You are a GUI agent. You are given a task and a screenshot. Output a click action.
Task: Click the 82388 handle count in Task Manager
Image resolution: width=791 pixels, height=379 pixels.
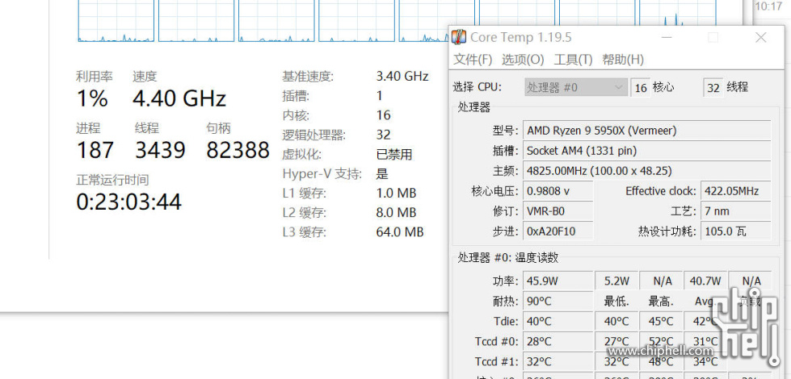pyautogui.click(x=238, y=150)
